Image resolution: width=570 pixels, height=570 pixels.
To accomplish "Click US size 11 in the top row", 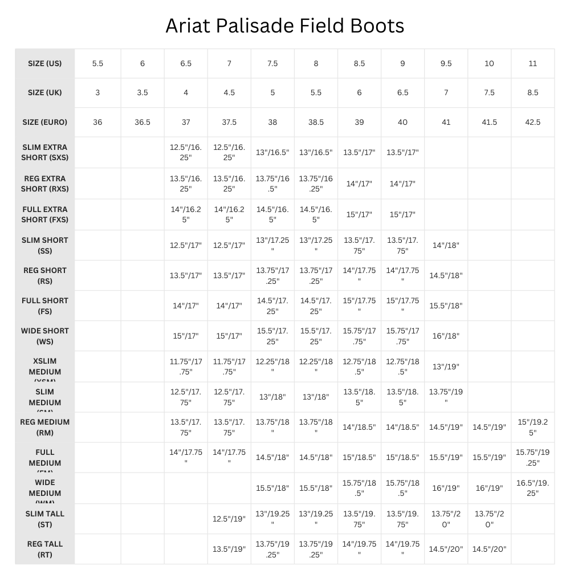I will 532,63.
